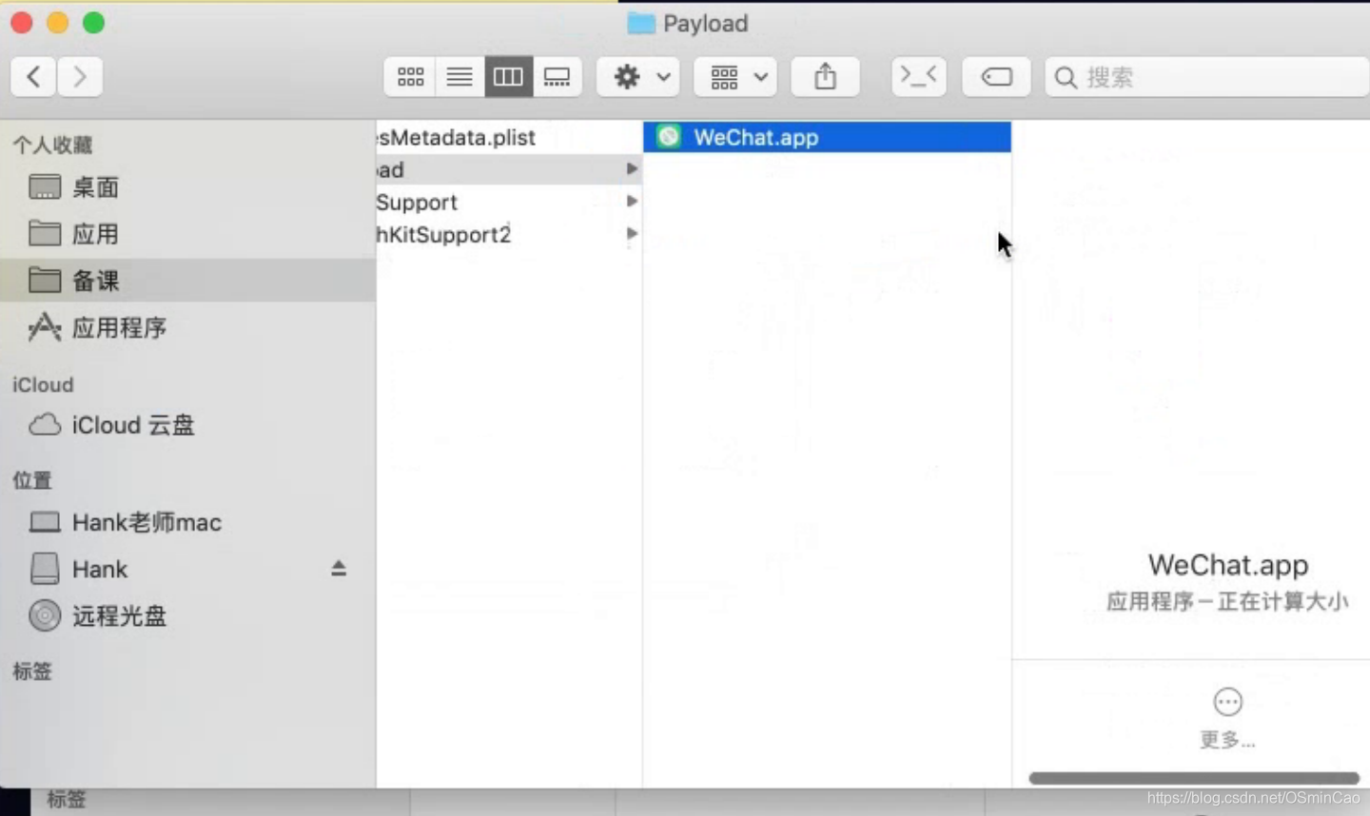Expand the Support folder arrow

[x=632, y=201]
